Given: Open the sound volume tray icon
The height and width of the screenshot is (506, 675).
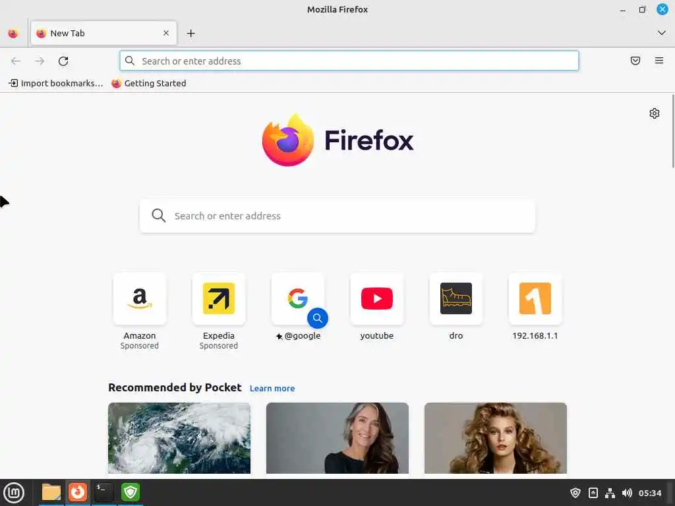Looking at the screenshot, I should [628, 493].
